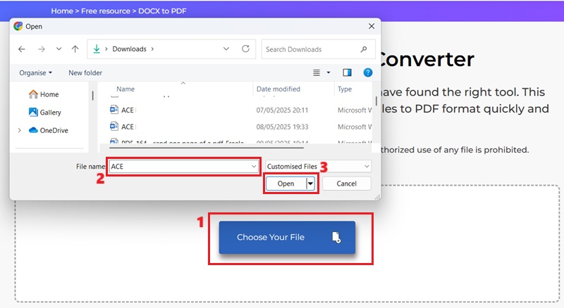Click the DOCX to PDF breadcrumb
The width and height of the screenshot is (564, 308).
tap(162, 11)
